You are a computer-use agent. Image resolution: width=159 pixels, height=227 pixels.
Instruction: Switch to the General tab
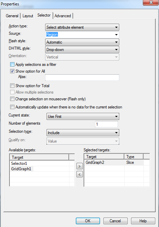(12, 16)
